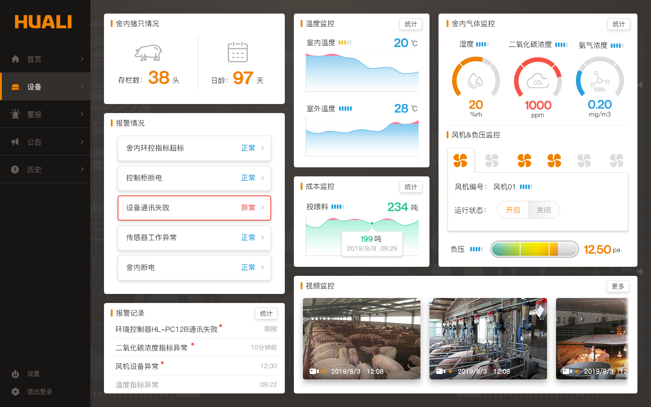Click the humidity gauge droplet icon
The image size is (651, 407).
pos(475,81)
